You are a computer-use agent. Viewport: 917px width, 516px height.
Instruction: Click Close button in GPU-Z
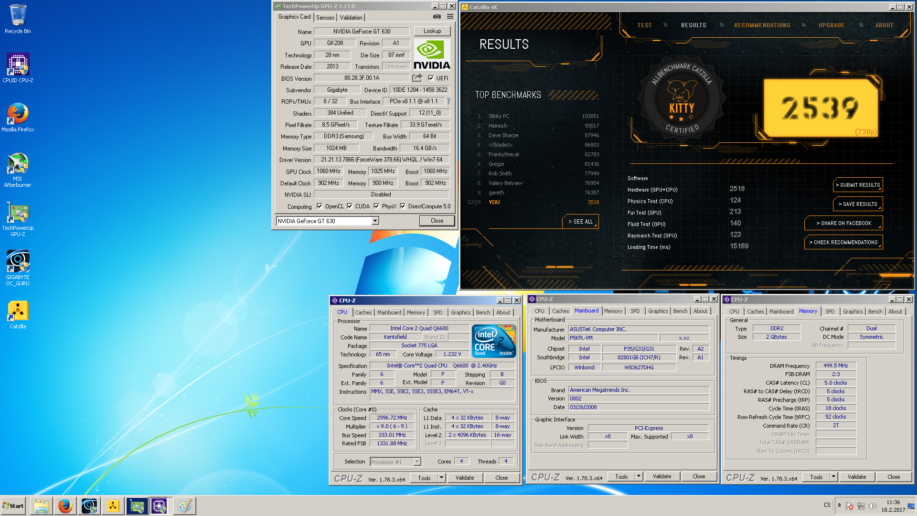point(437,221)
